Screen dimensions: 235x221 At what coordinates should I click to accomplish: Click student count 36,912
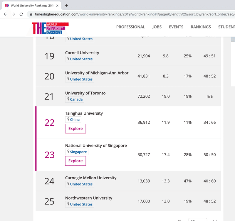144,123
